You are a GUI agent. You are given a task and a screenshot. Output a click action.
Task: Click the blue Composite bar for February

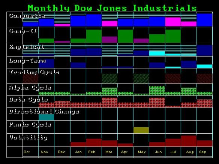coord(94,20)
